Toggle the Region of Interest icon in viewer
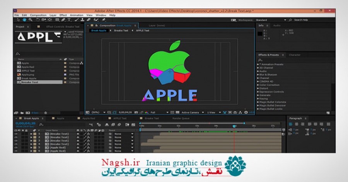 (172, 112)
